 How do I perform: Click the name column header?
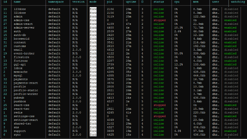[x=17, y=2]
